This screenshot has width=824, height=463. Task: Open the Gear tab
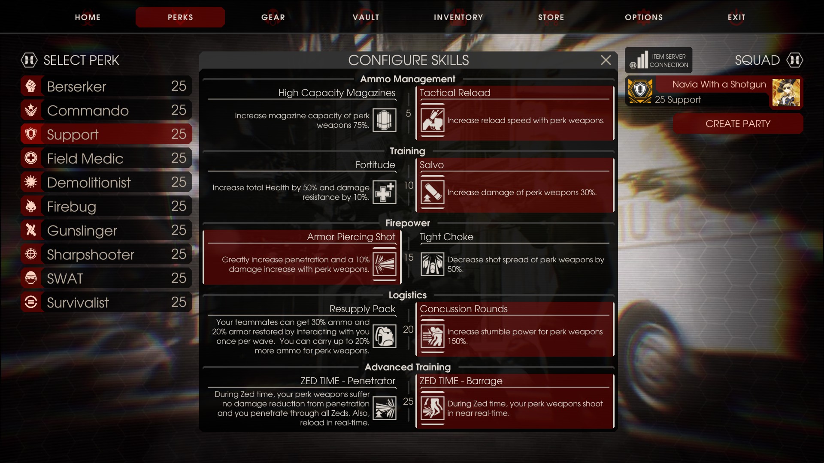(273, 17)
